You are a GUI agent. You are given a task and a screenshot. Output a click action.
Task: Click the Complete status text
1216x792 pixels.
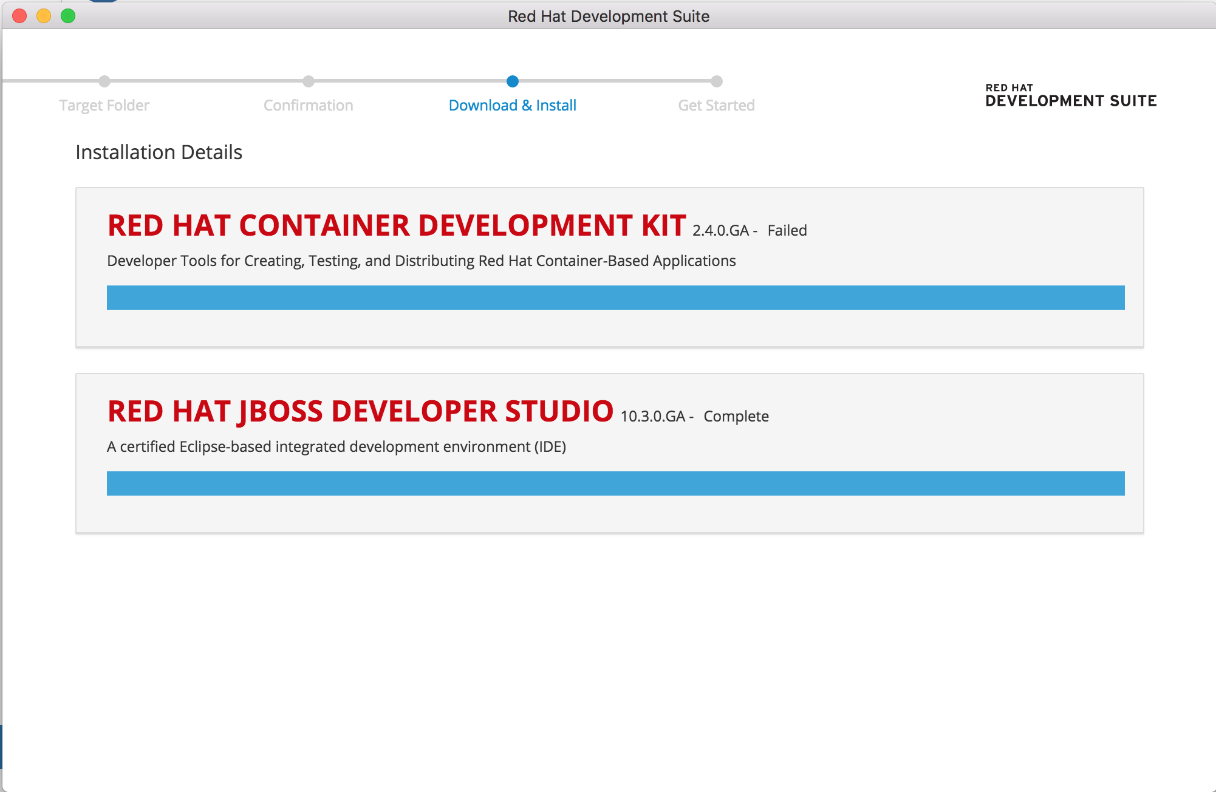coord(736,417)
